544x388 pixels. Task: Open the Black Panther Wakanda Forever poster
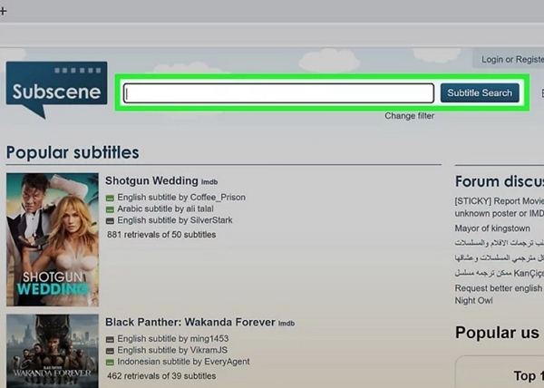pyautogui.click(x=53, y=351)
